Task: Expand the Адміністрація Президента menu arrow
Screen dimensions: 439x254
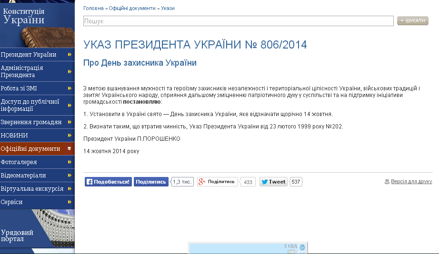Action: [x=70, y=71]
